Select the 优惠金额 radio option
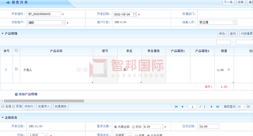Screen dimensions: 253x136 coord(115,127)
